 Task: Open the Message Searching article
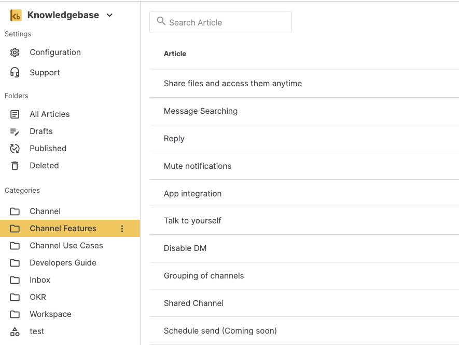coord(201,111)
